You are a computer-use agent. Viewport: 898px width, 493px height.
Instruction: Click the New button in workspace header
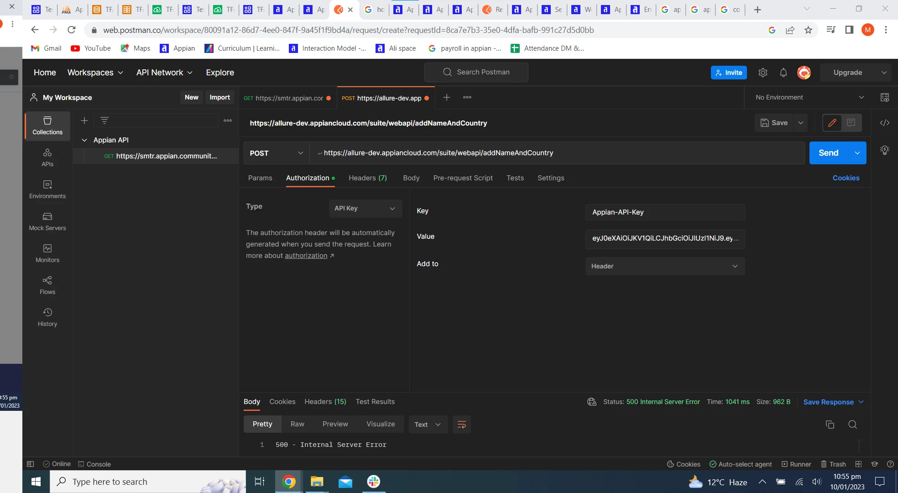[191, 97]
